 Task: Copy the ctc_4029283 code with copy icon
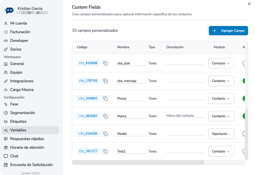(105, 116)
